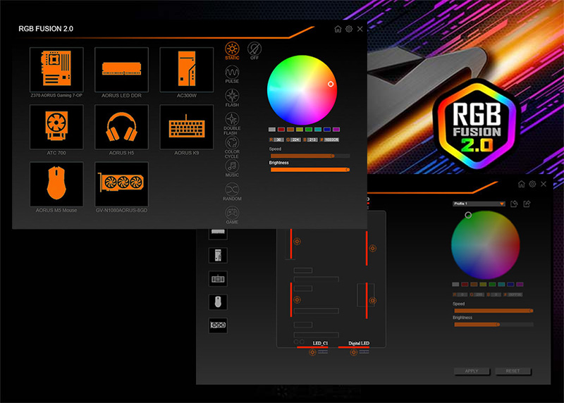
Task: Enable the Color Cycle lighting mode
Action: point(232,147)
